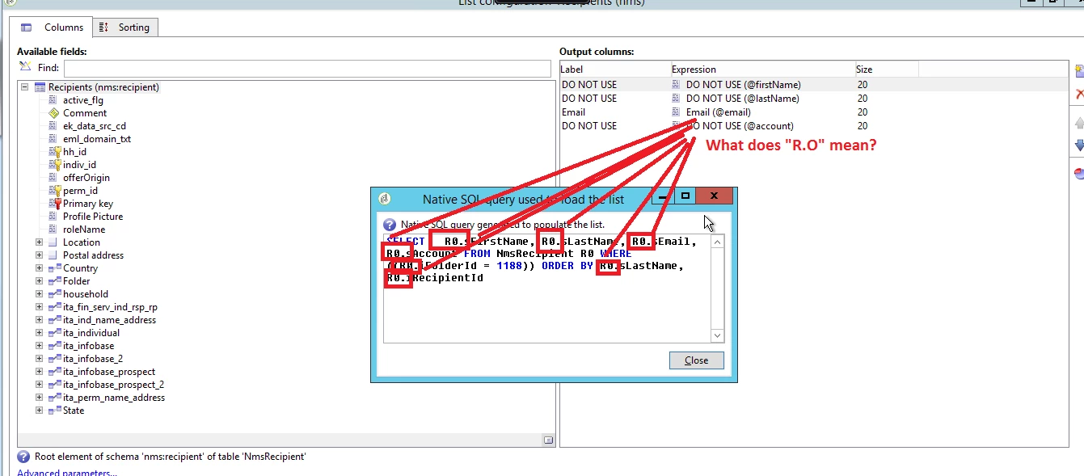Expand the ita_infobase_prospect node
1084x476 pixels.
coord(39,372)
